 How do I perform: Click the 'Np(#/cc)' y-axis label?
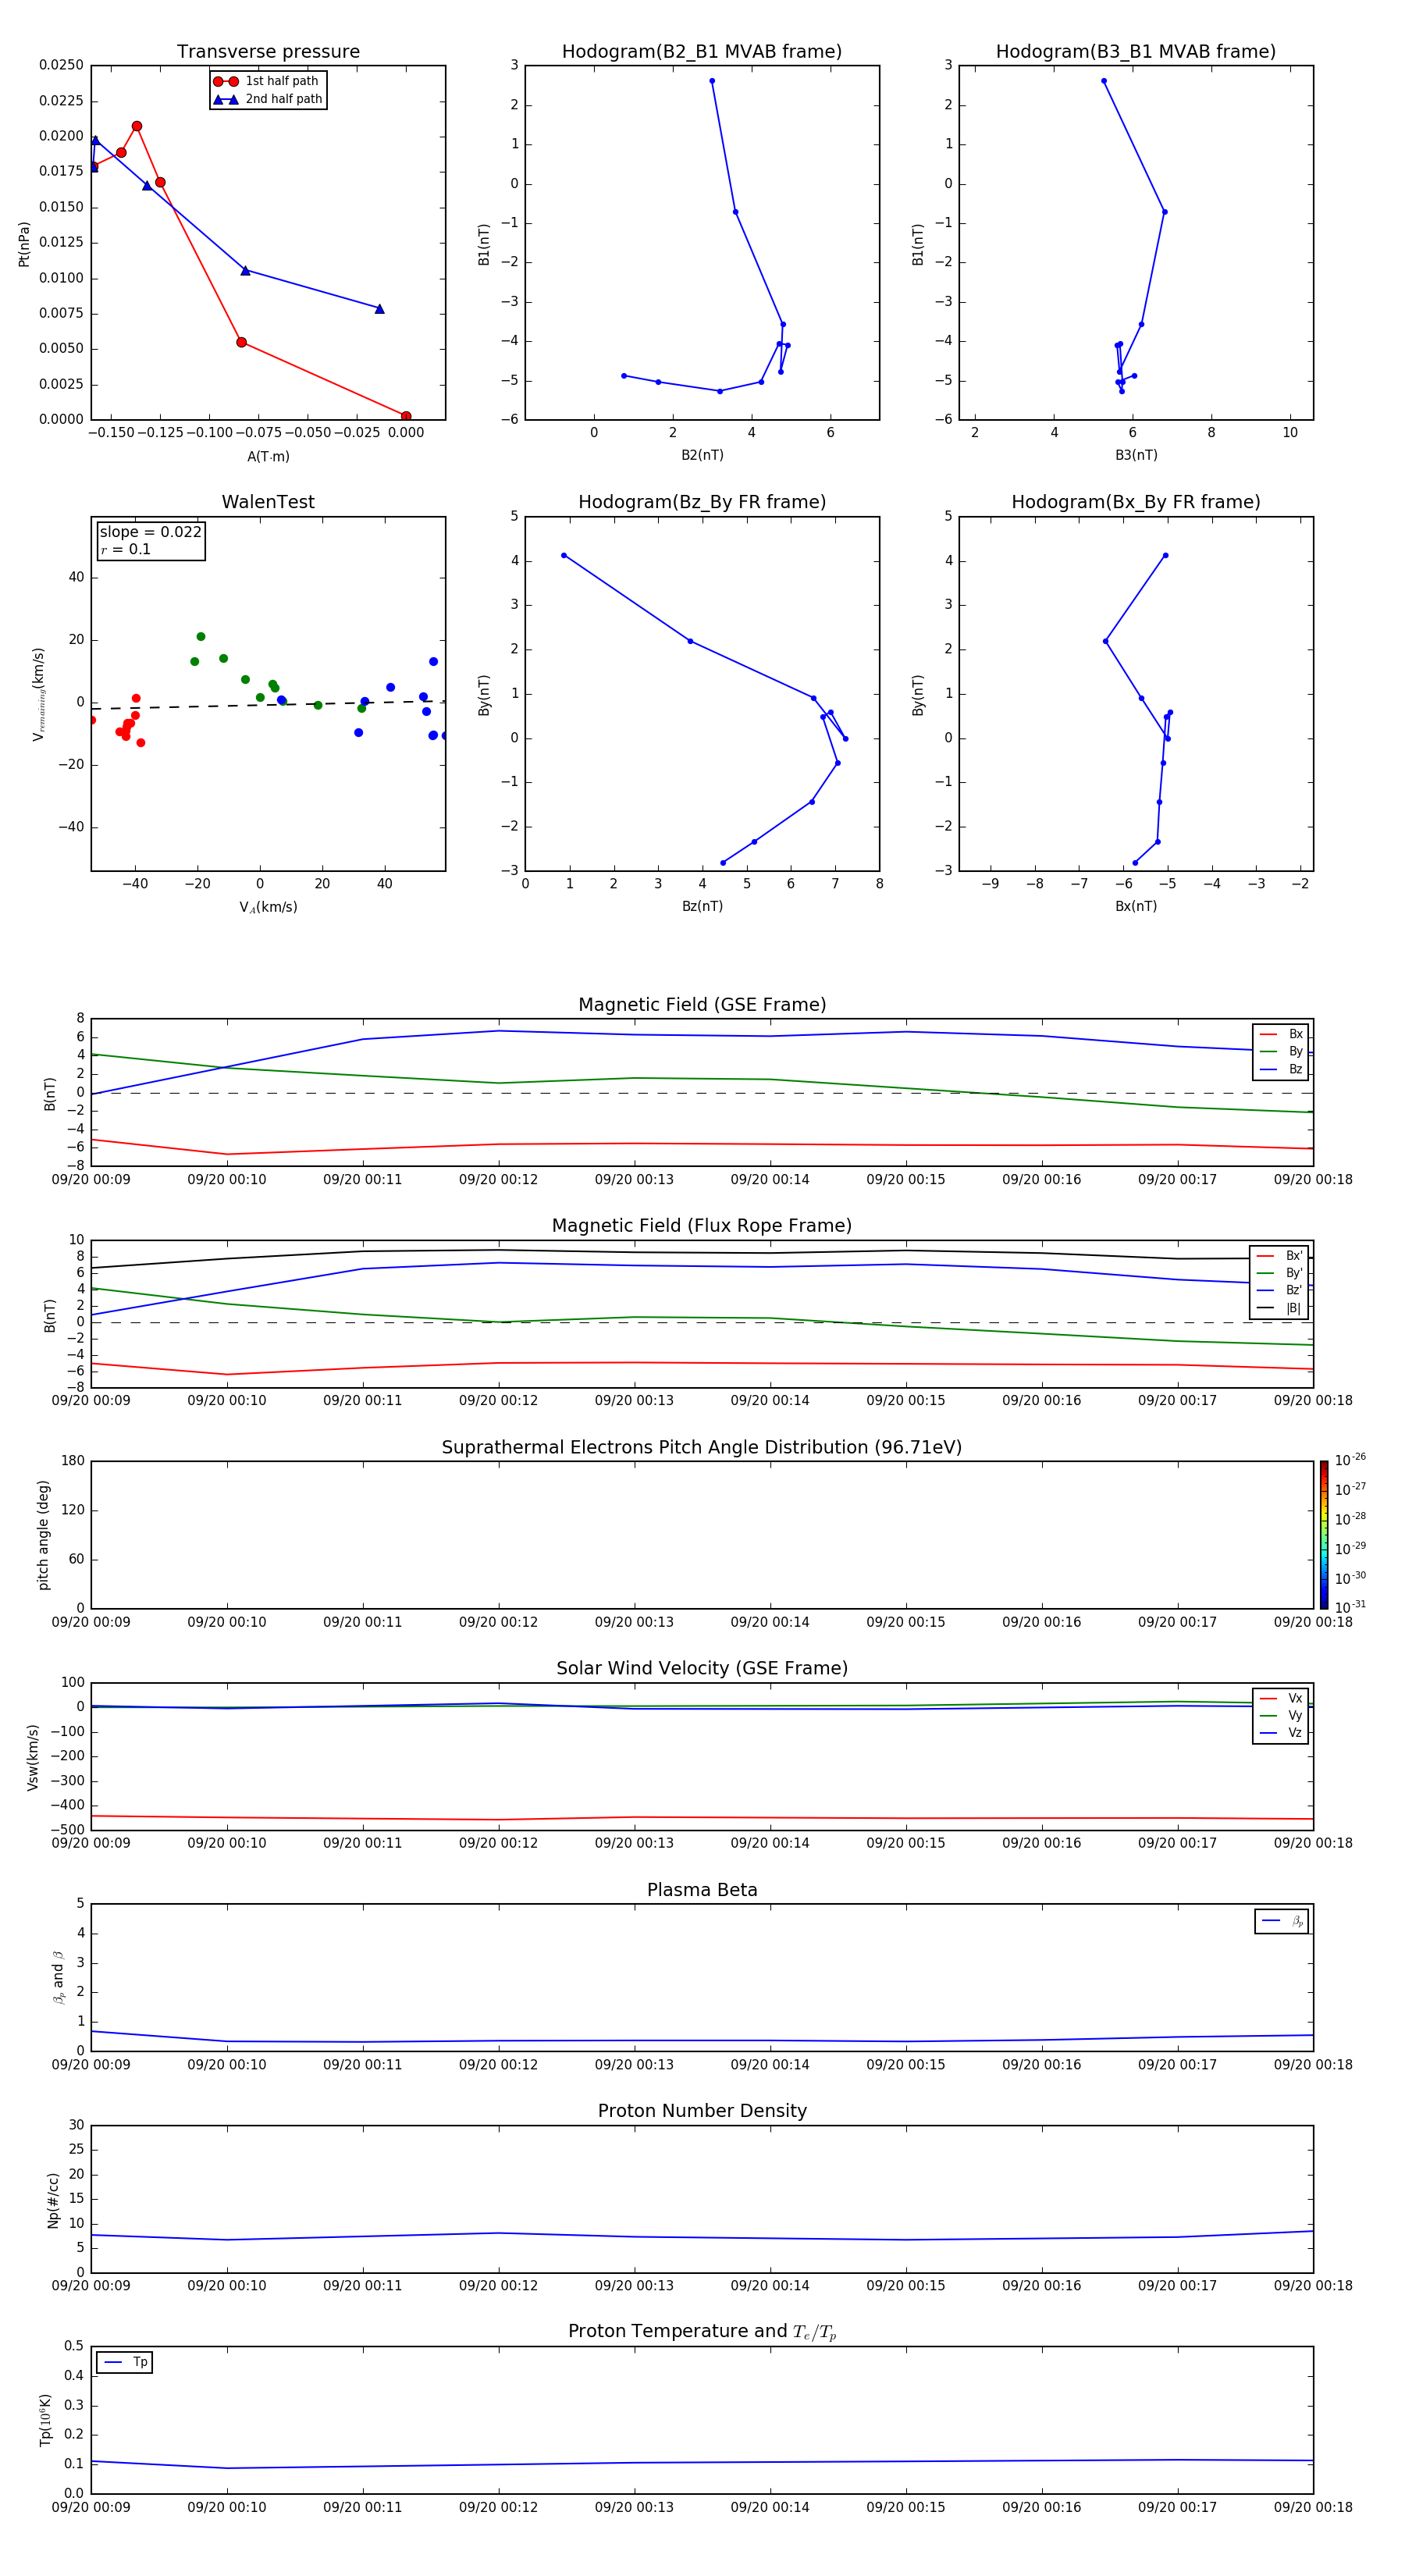tap(52, 2200)
